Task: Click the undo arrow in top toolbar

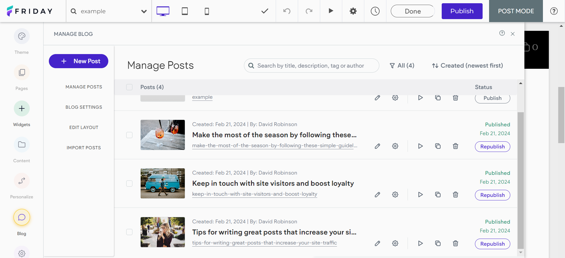Action: [x=287, y=11]
